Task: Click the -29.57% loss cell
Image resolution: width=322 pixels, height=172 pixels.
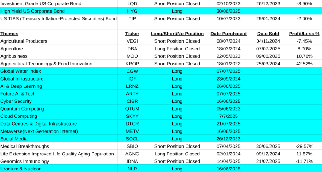Action: (304, 146)
